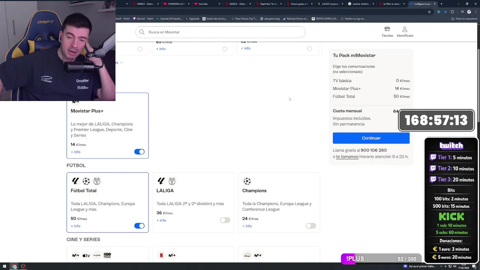This screenshot has width=480, height=270.
Task: Open + info in the Movistar Plus+ card
Action: (75, 152)
